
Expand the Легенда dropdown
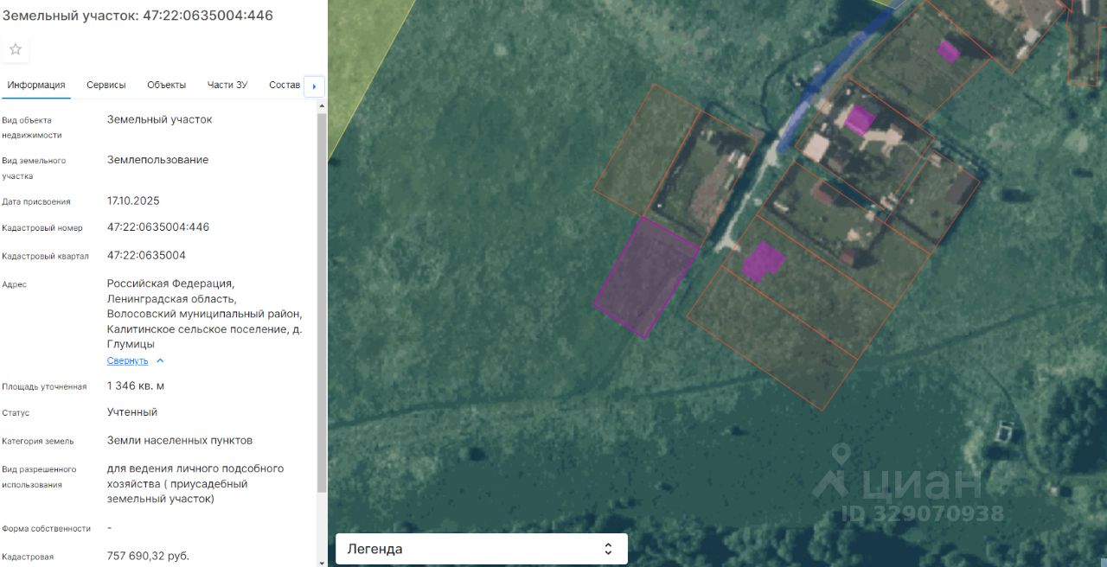click(482, 549)
